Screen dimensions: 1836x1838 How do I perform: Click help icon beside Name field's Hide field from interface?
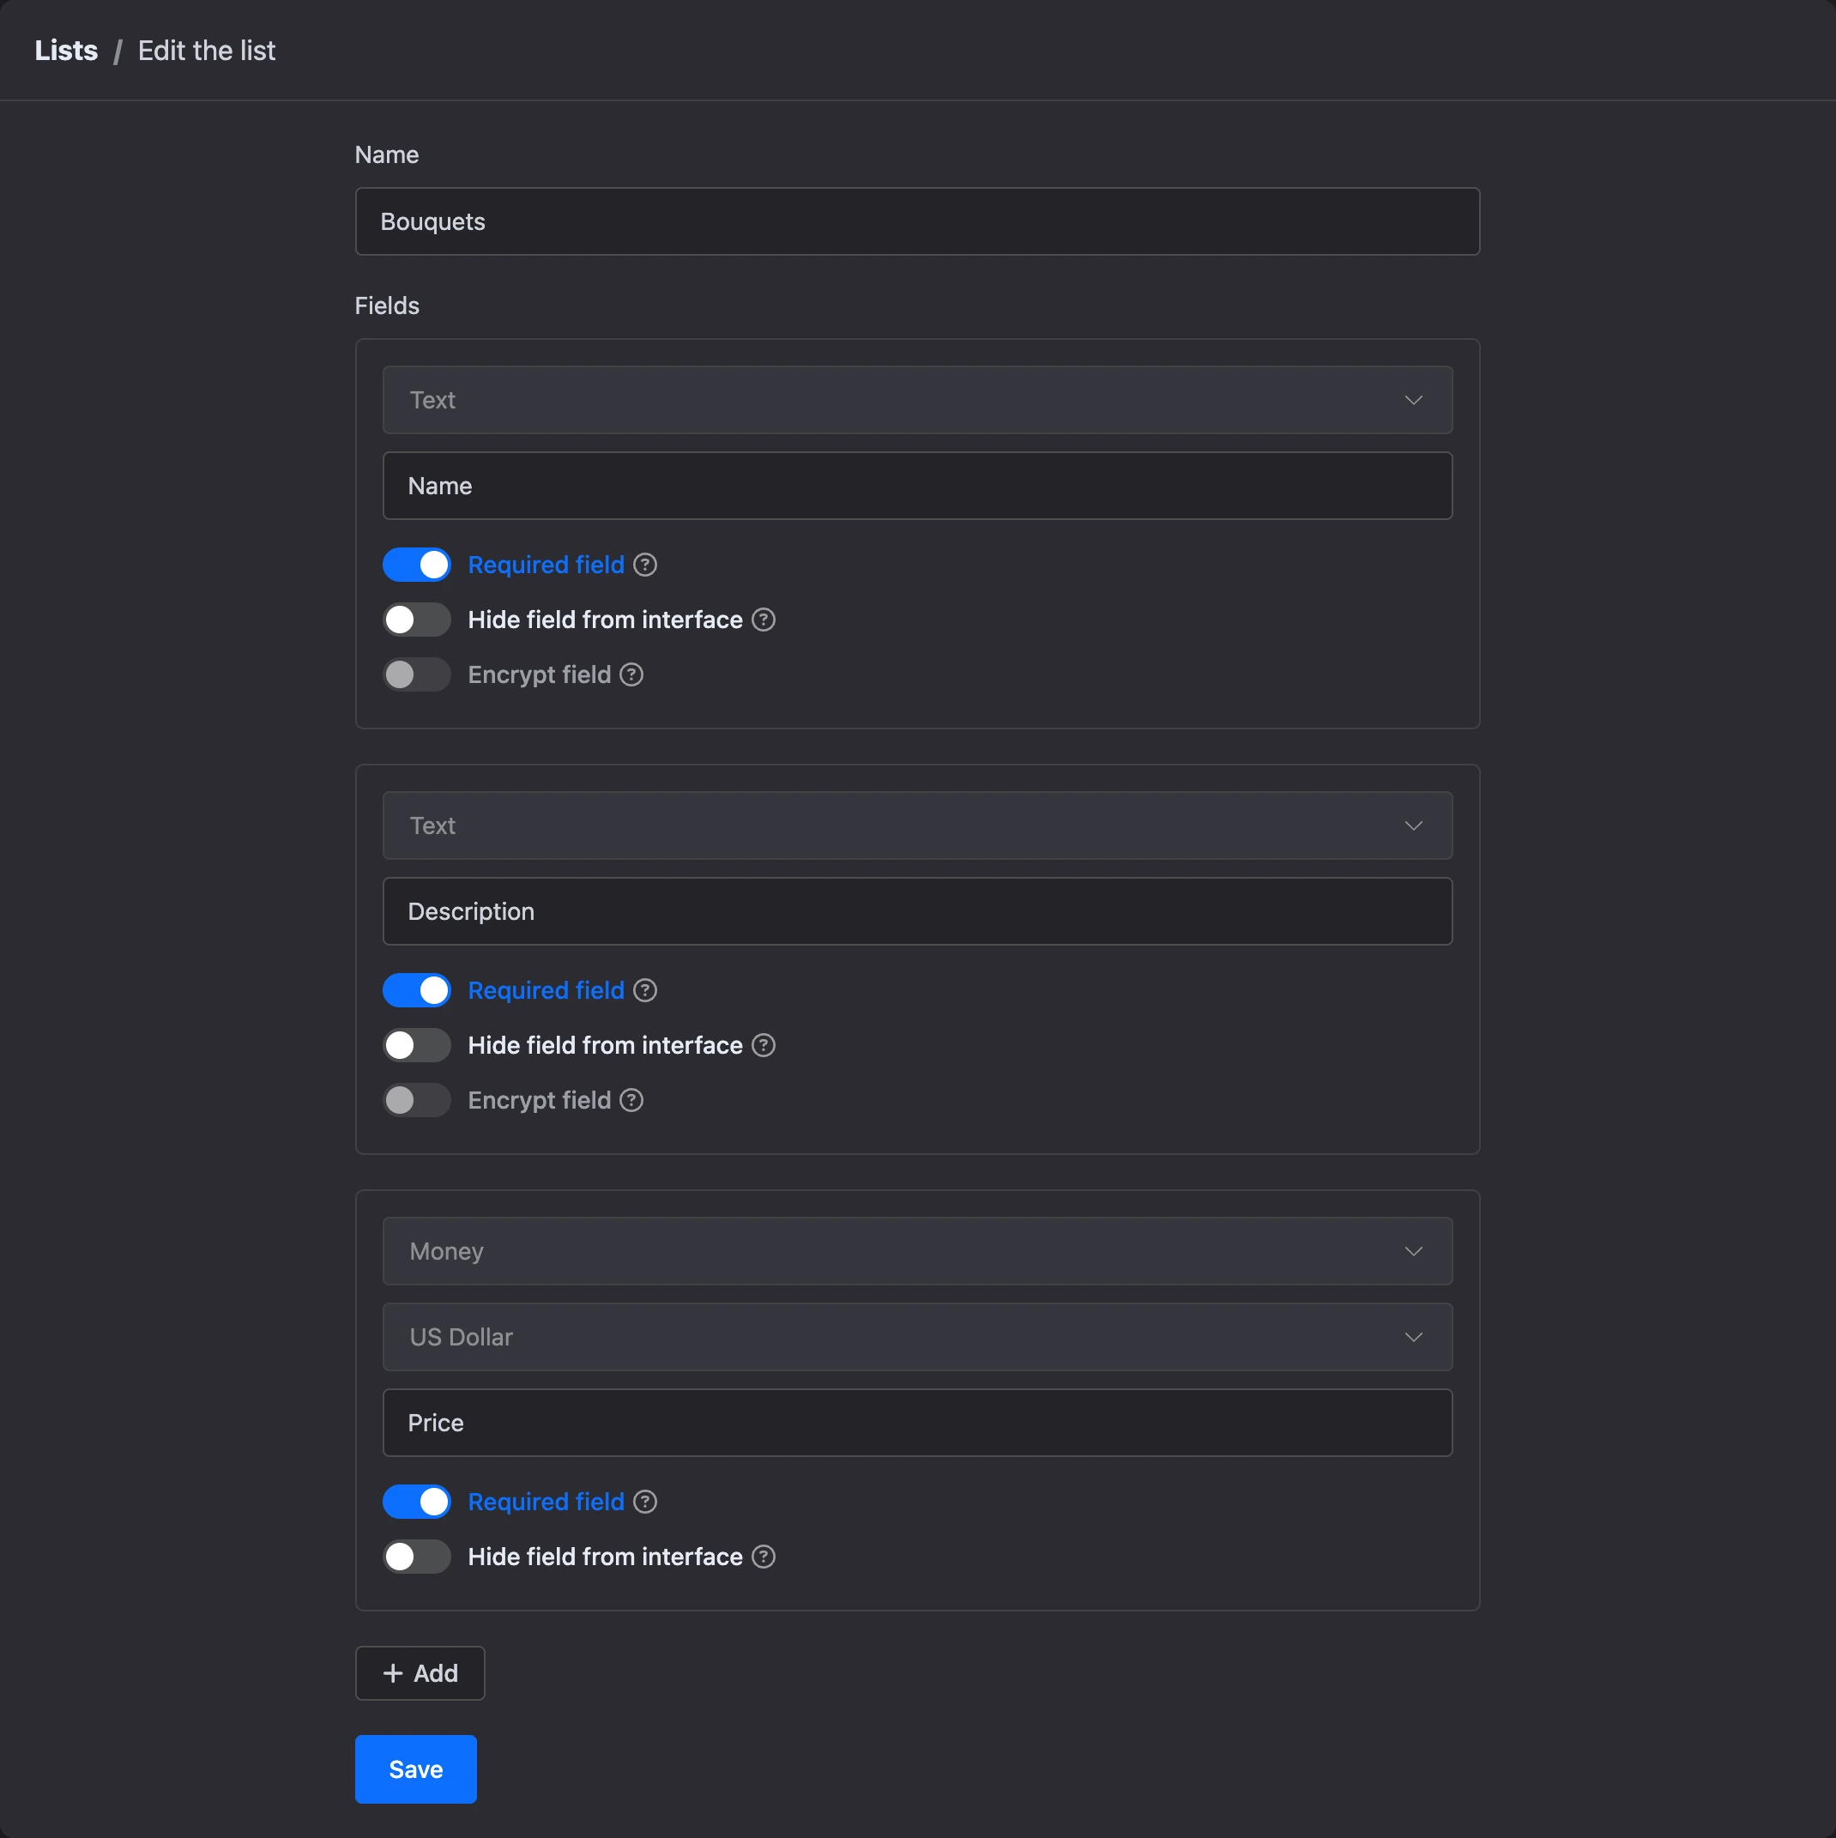(763, 620)
